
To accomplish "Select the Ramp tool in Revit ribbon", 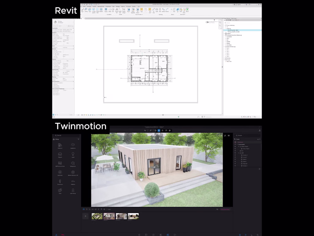I will (x=110, y=10).
